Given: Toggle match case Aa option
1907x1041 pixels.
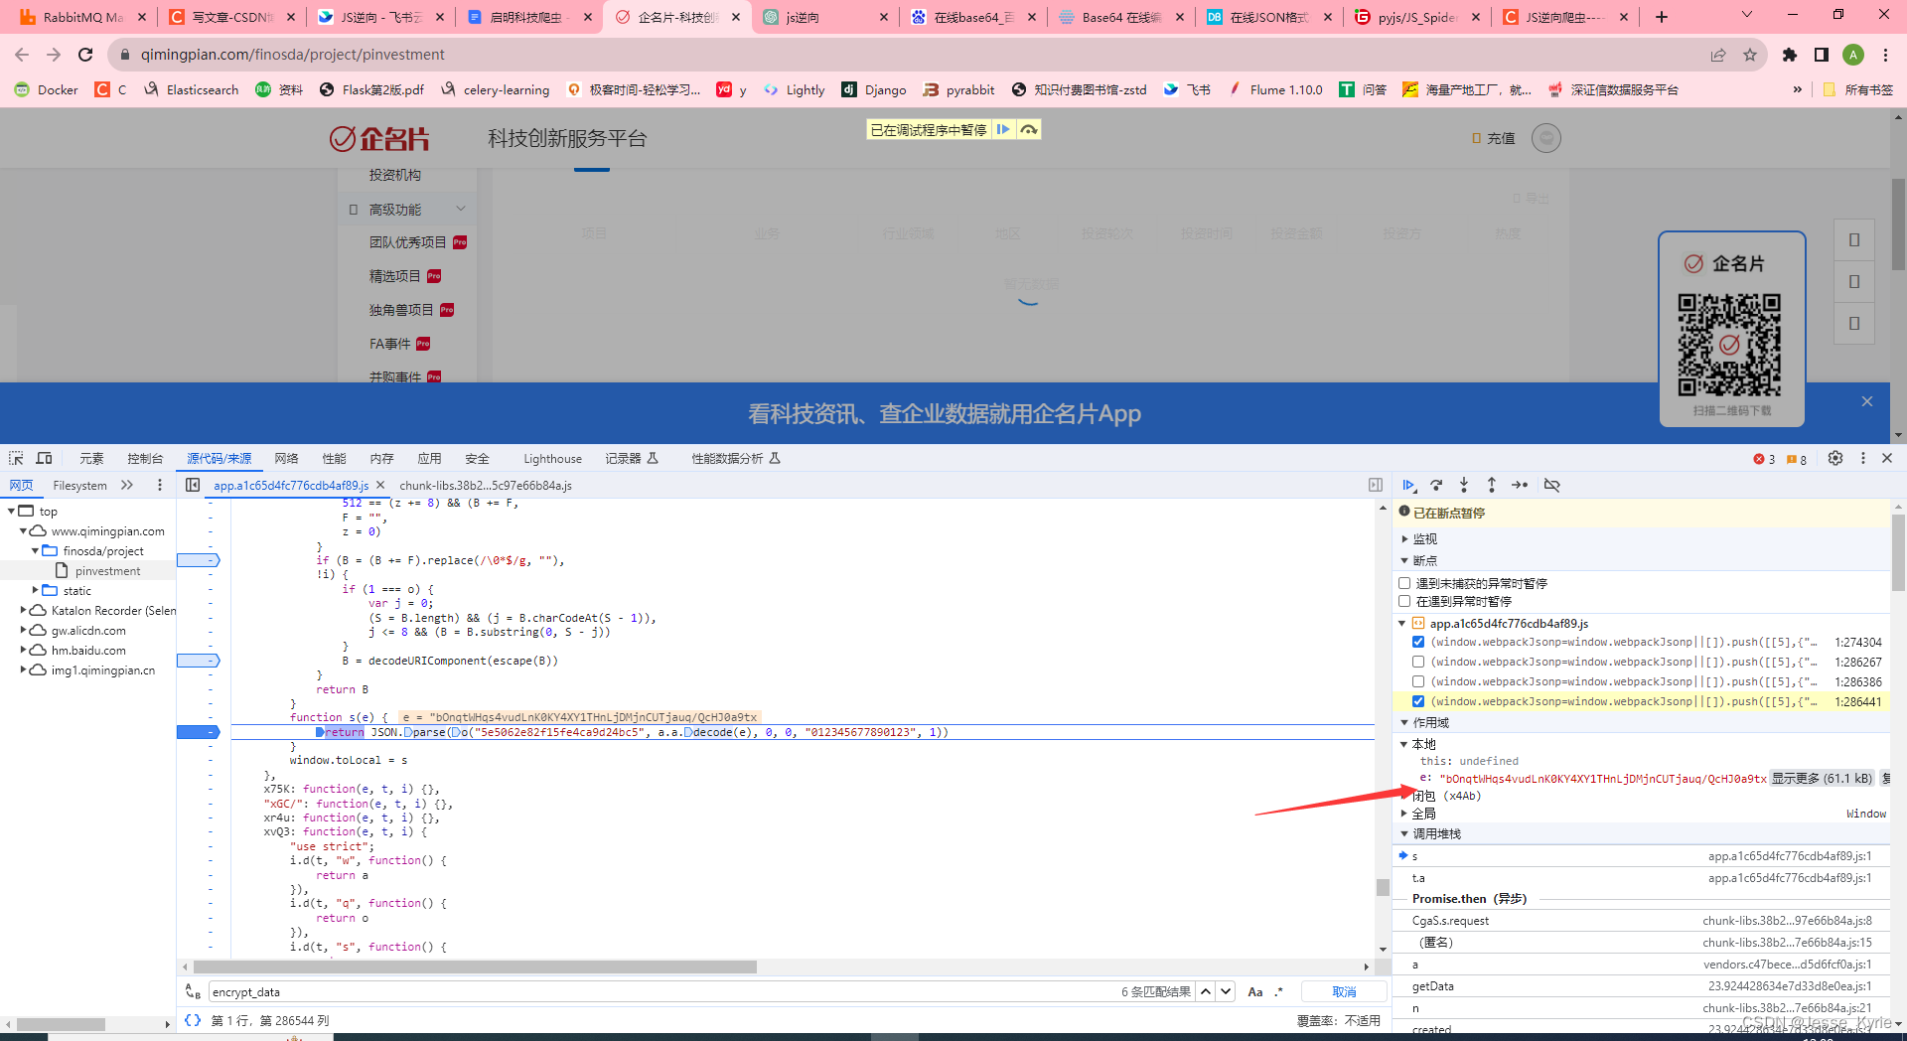Looking at the screenshot, I should [1255, 991].
